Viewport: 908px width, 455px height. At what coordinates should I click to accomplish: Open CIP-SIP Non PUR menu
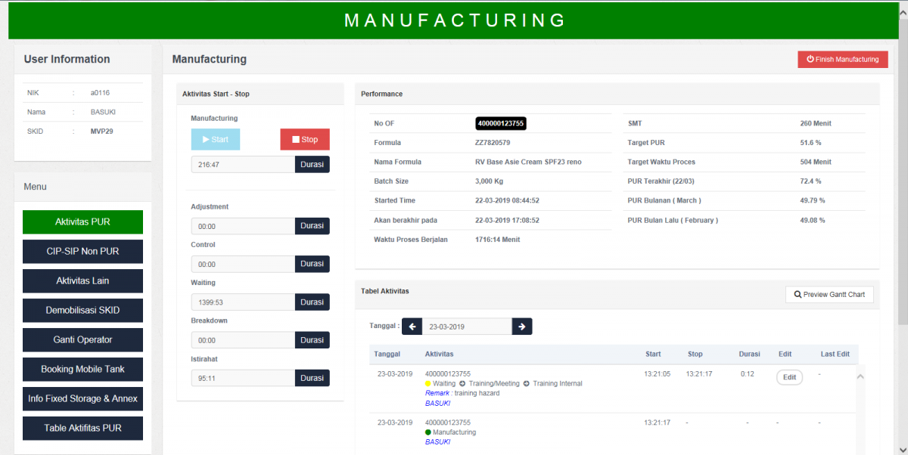tap(82, 251)
